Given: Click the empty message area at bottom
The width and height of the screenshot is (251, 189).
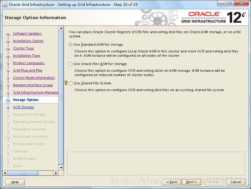Looking at the screenshot, I should (156, 163).
